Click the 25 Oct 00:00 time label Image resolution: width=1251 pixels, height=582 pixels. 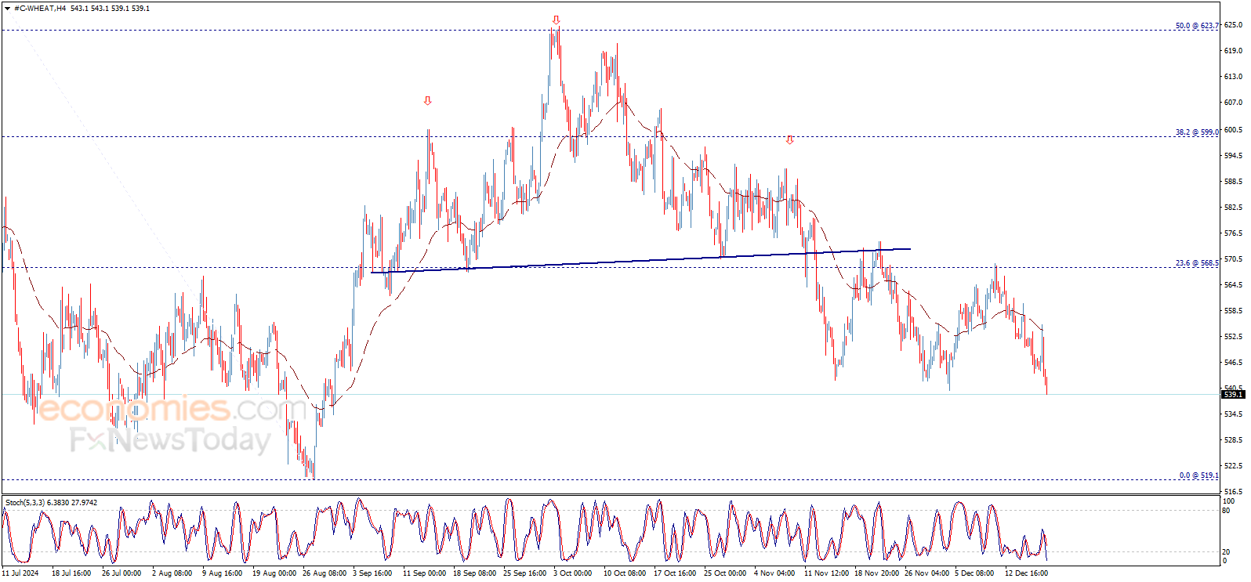click(x=725, y=573)
